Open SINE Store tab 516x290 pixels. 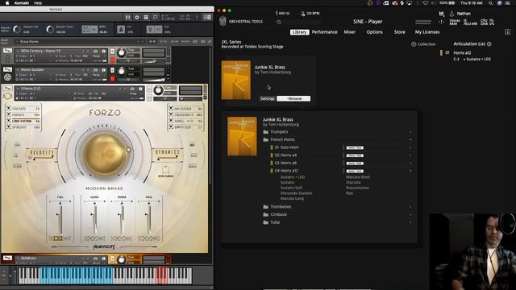point(400,32)
